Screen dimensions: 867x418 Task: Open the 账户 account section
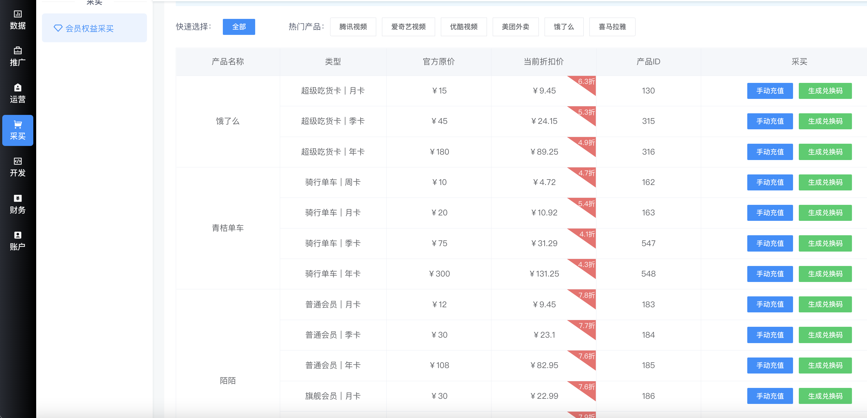click(x=18, y=241)
